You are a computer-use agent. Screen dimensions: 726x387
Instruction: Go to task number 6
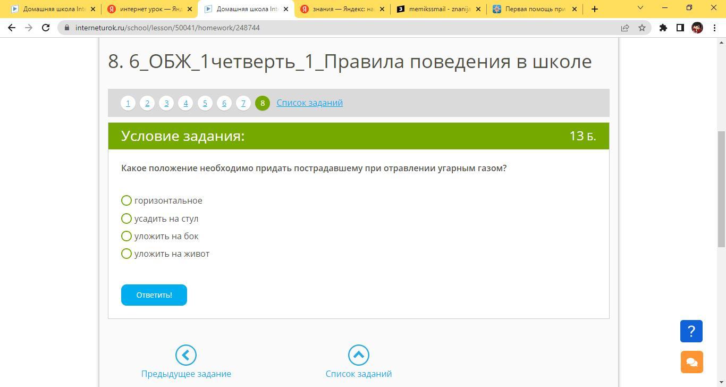pyautogui.click(x=224, y=103)
